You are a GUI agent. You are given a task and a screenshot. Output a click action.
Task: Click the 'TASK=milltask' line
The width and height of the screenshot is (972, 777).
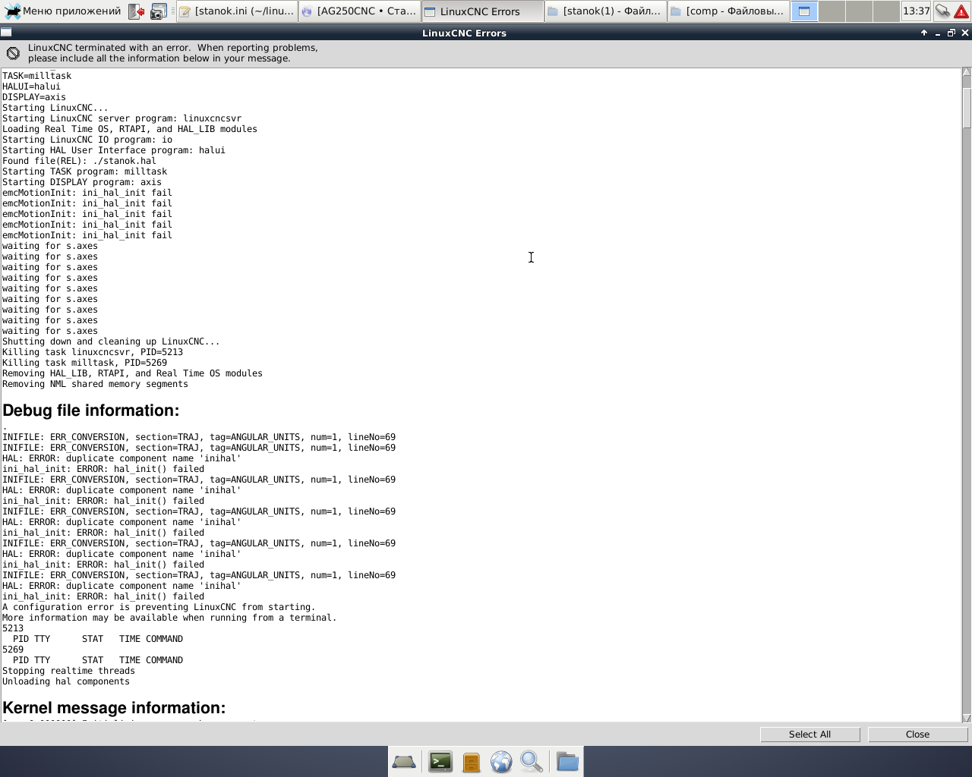tap(36, 76)
